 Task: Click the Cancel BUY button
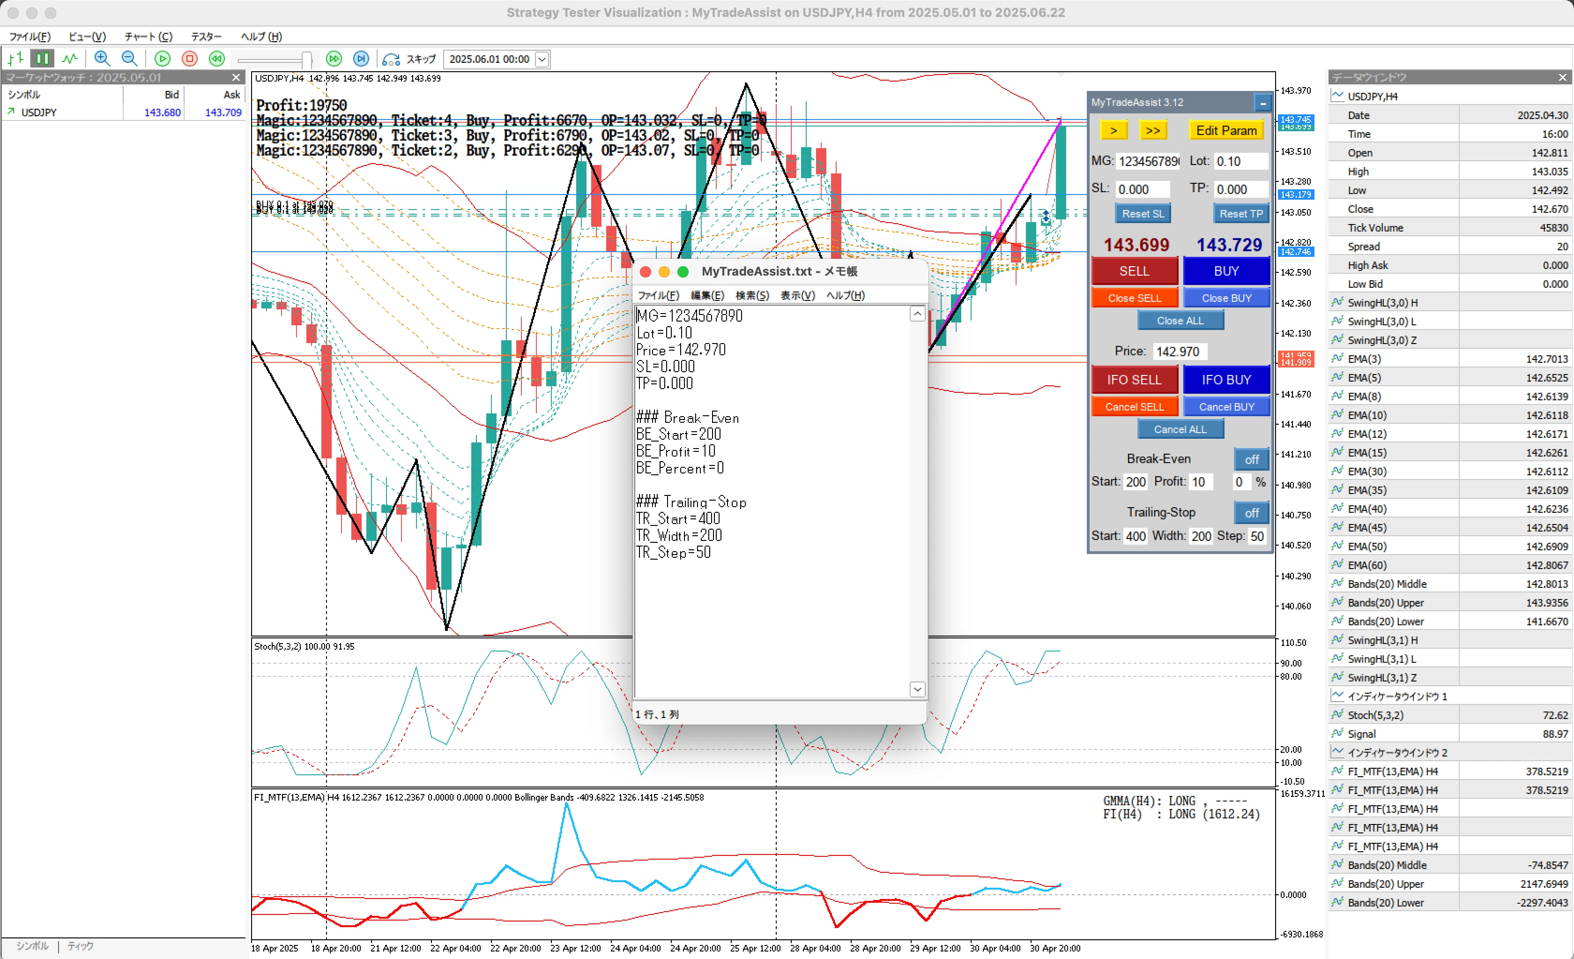(1226, 407)
